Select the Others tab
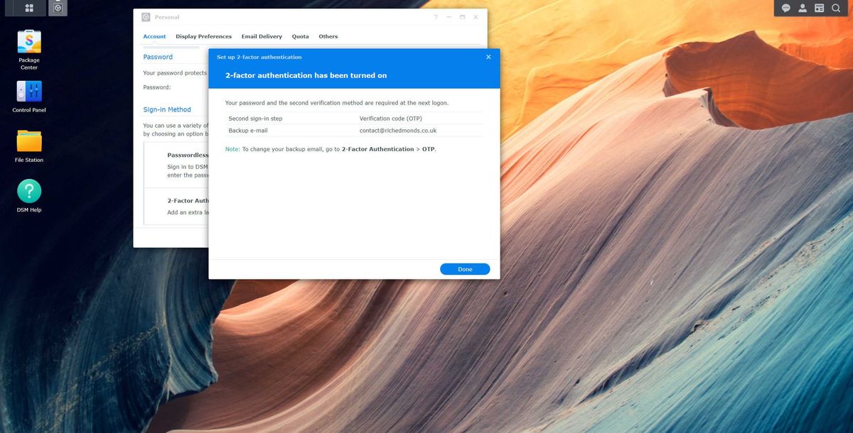Screen dimensions: 853x433 coord(328,36)
